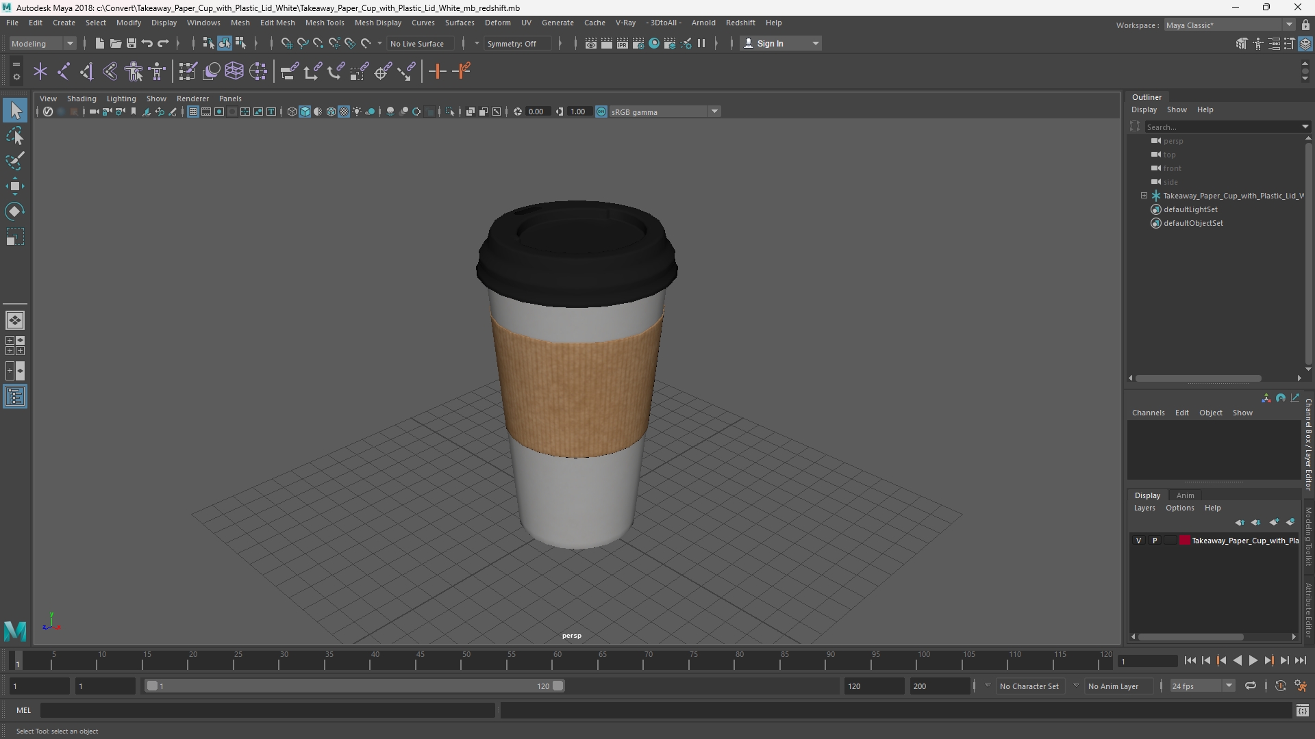Screen dimensions: 1315x739
Task: Click the MEL command language label
Action: click(23, 710)
